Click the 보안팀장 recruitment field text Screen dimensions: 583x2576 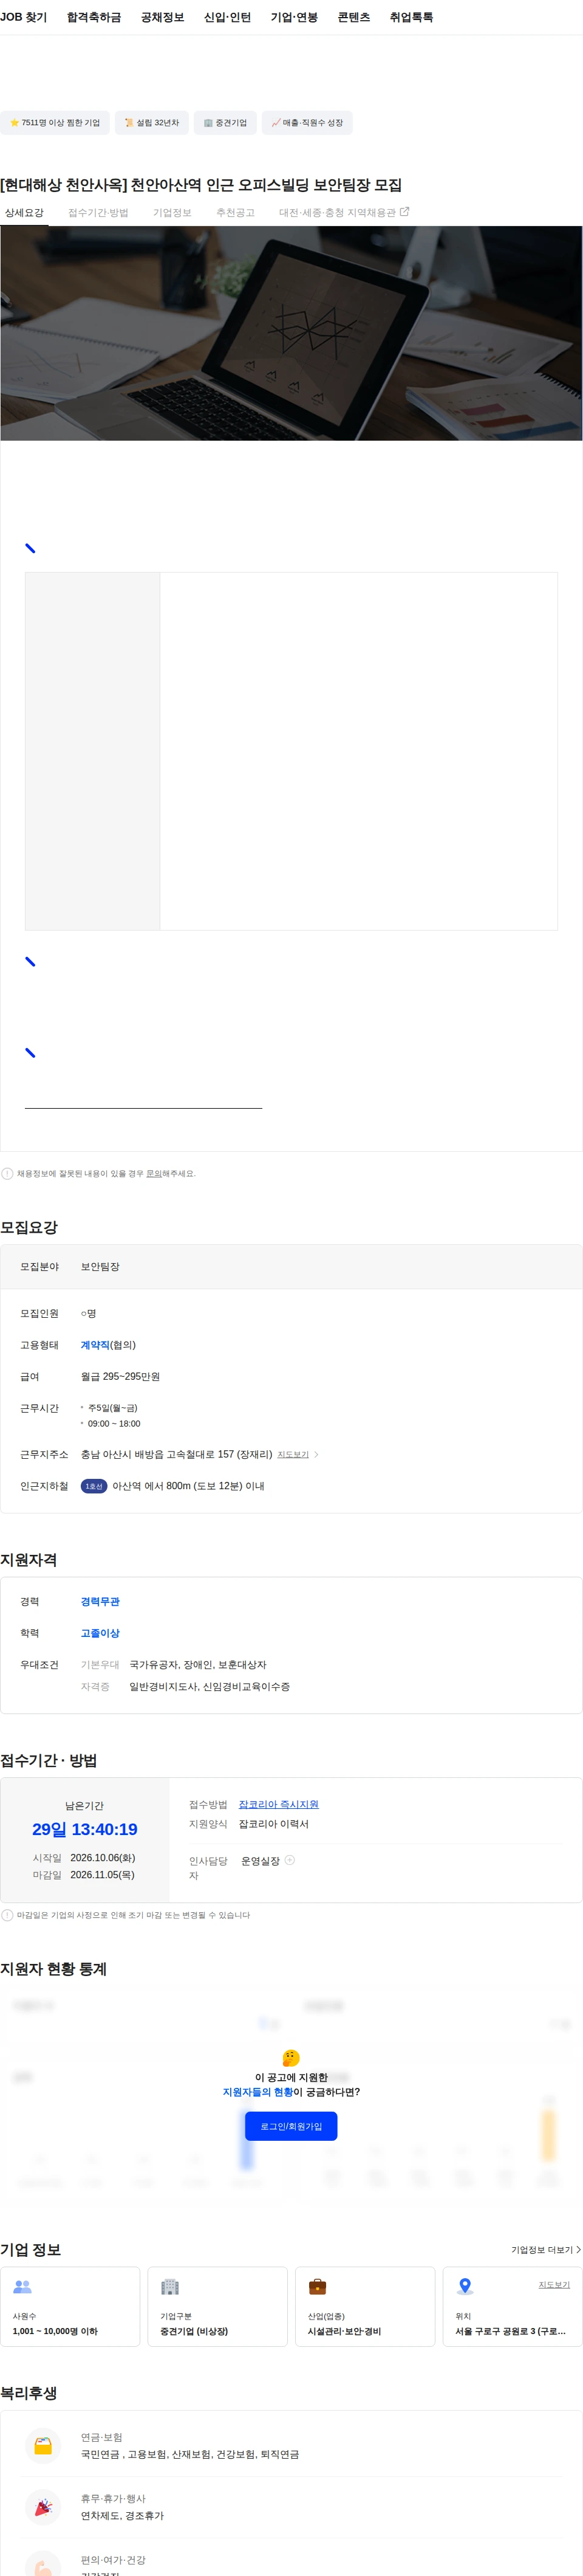coord(100,1267)
